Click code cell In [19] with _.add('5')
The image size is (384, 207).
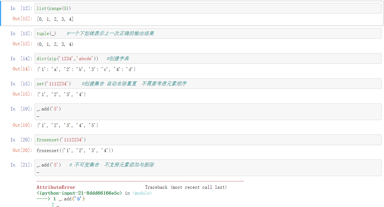point(208,112)
